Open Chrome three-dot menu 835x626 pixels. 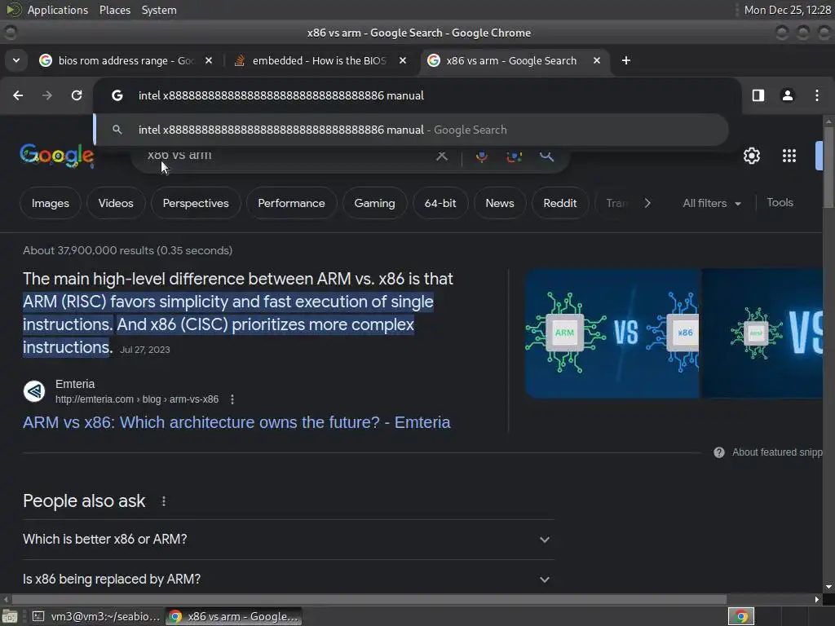(x=817, y=95)
